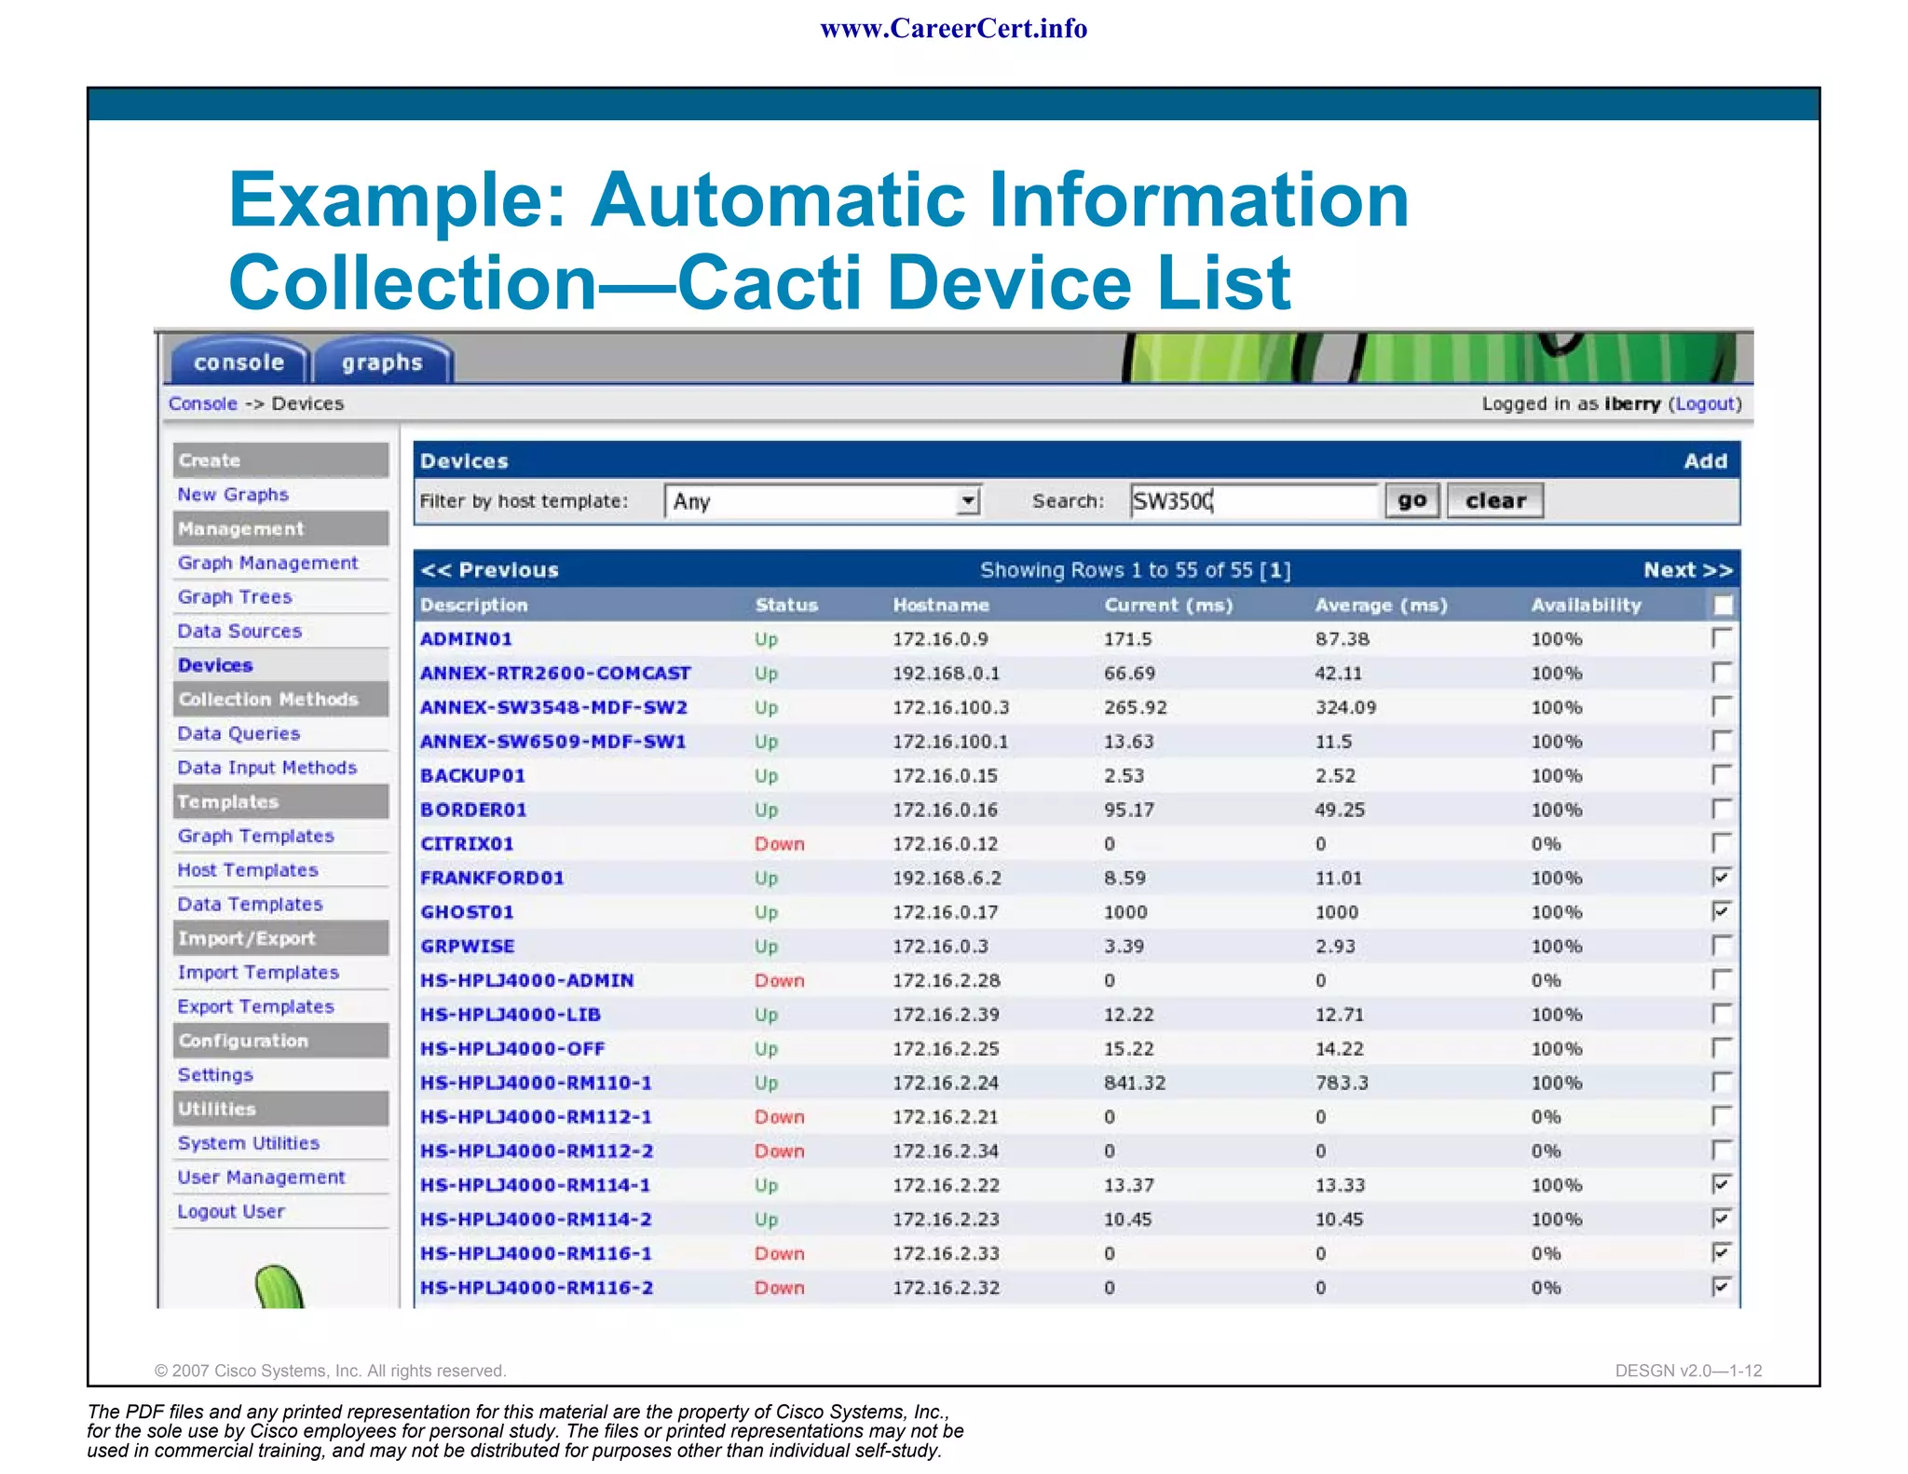This screenshot has height=1474, width=1908.
Task: Open the HS-HPLJ4000-RM112-2 device
Action: (537, 1151)
